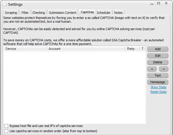Select the Captchas tab
Screen dimensions: 173x135
pyautogui.click(x=87, y=12)
